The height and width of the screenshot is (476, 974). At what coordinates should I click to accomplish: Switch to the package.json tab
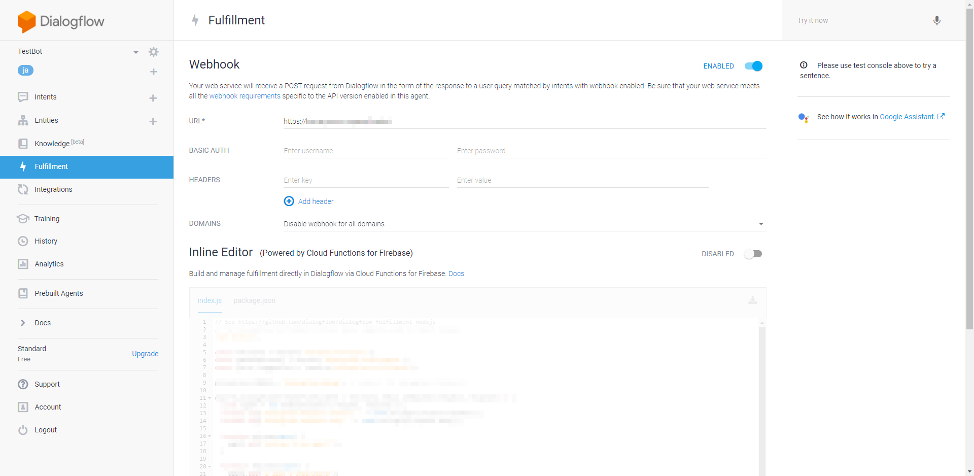[x=254, y=300]
